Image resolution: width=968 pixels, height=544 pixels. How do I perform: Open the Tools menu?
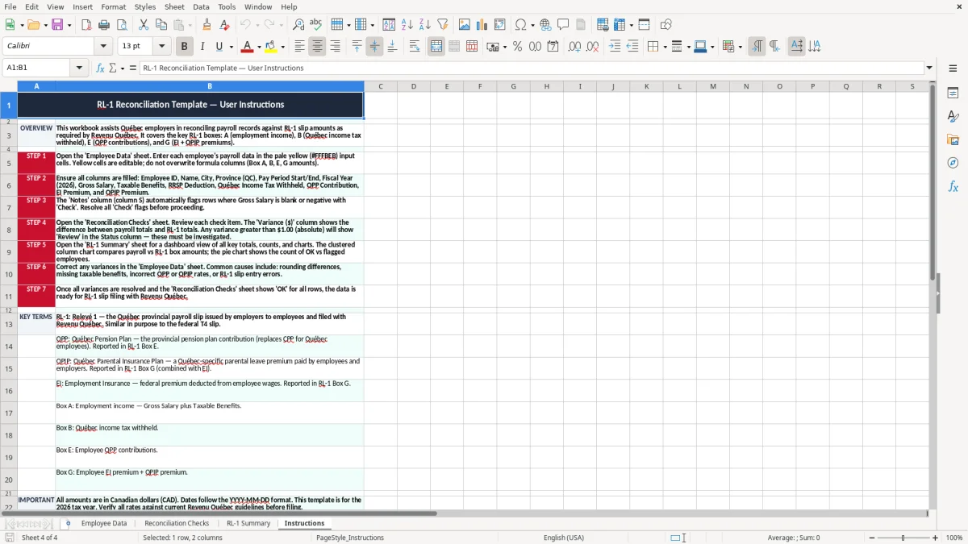227,6
